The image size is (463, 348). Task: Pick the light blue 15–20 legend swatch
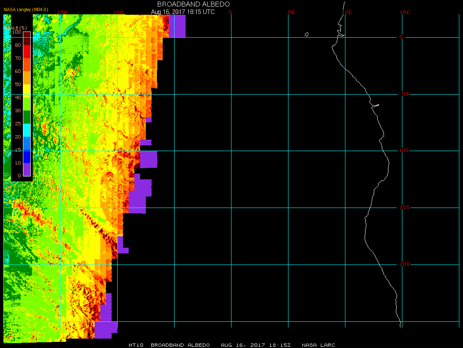click(x=27, y=143)
